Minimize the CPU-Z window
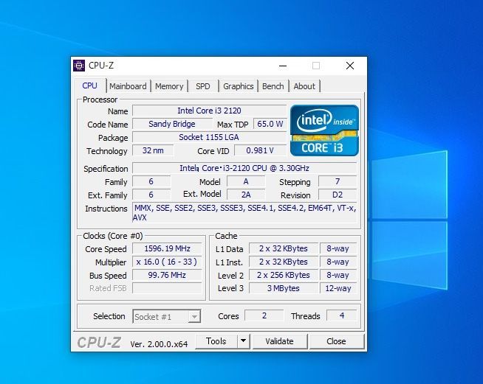This screenshot has width=483, height=384. click(x=283, y=66)
